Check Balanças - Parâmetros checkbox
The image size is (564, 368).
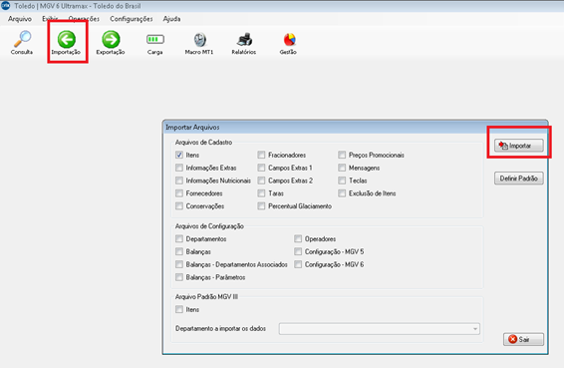coord(179,277)
